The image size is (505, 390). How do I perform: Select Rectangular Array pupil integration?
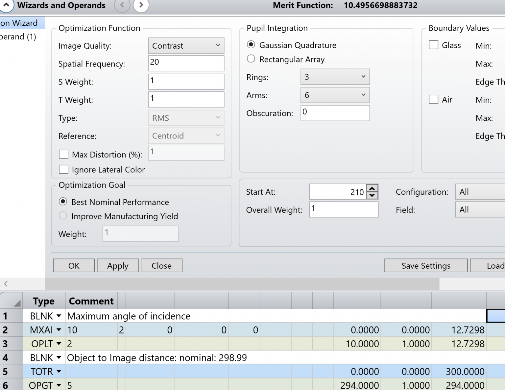tap(251, 59)
